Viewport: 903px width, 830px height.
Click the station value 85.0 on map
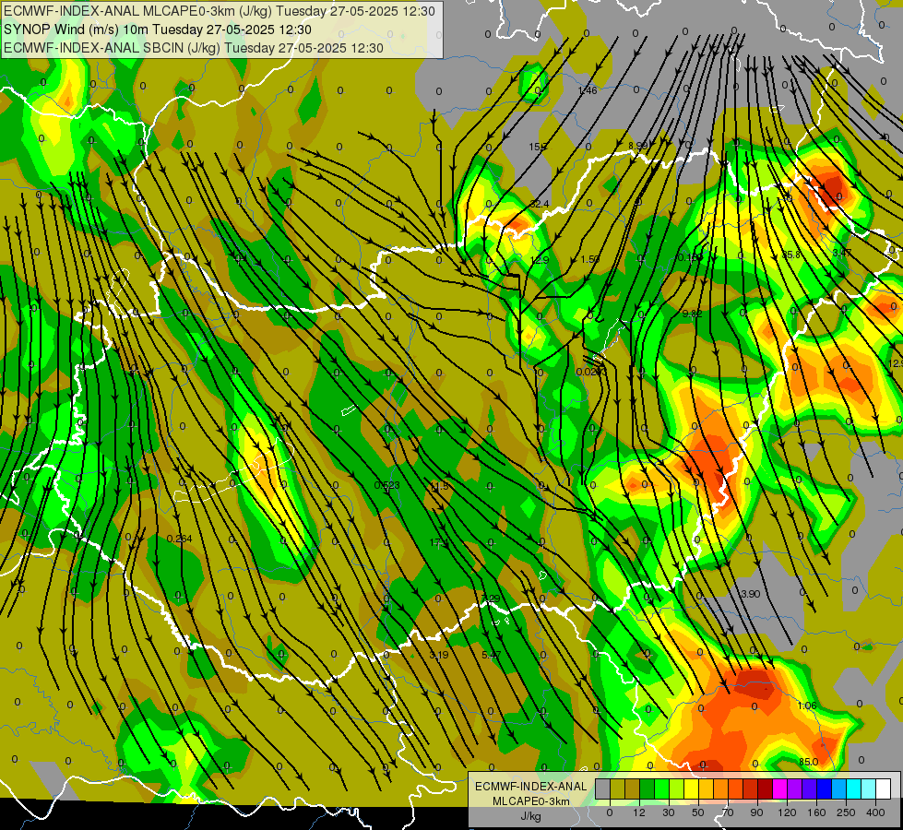(808, 762)
